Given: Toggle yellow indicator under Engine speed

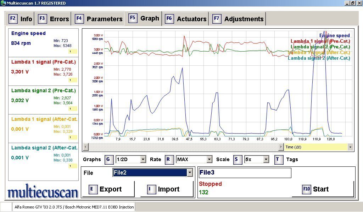Looking at the screenshot, I should pyautogui.click(x=73, y=52).
